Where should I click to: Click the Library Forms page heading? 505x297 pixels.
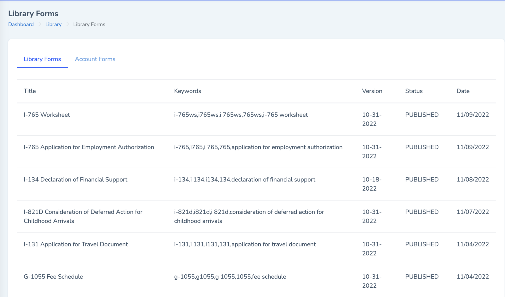point(33,13)
